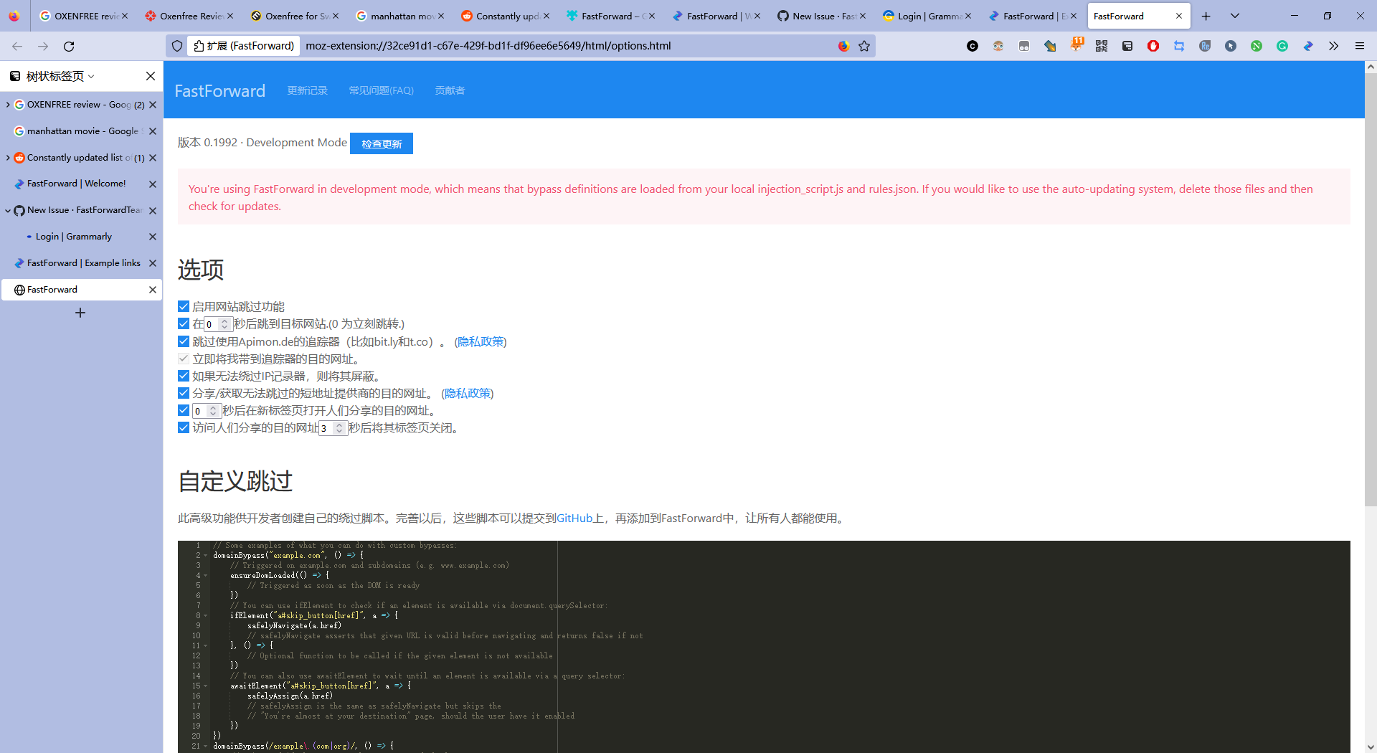Click the FastForward extension toolbar icon
The width and height of the screenshot is (1377, 753).
pos(1308,46)
